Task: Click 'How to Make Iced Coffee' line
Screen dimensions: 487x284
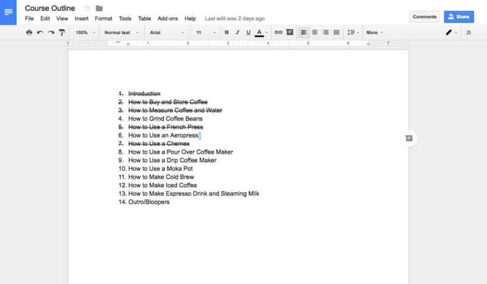Action: pyautogui.click(x=163, y=185)
